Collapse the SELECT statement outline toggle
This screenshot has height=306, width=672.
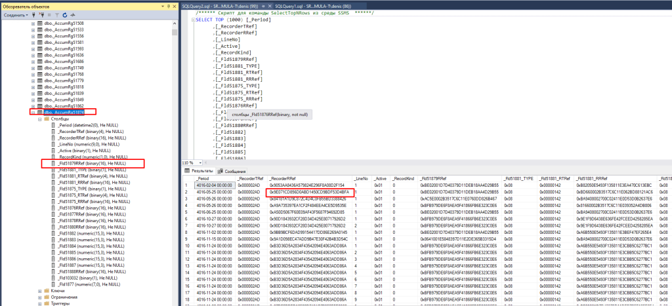click(190, 20)
